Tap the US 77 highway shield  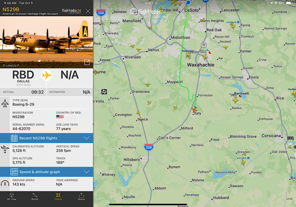pos(203,45)
